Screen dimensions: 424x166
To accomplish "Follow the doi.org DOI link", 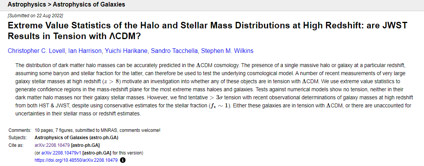I will coord(76,160).
